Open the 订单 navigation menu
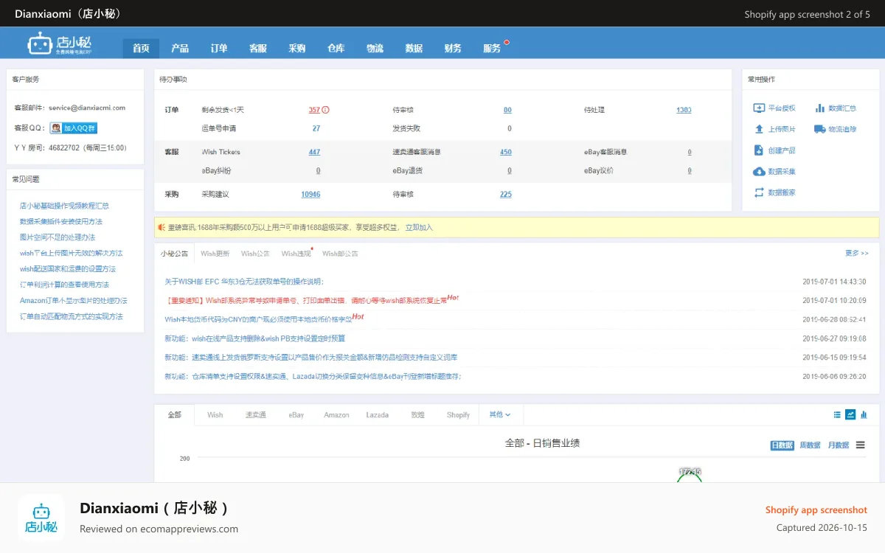Viewport: 885px width, 553px height. click(x=219, y=48)
